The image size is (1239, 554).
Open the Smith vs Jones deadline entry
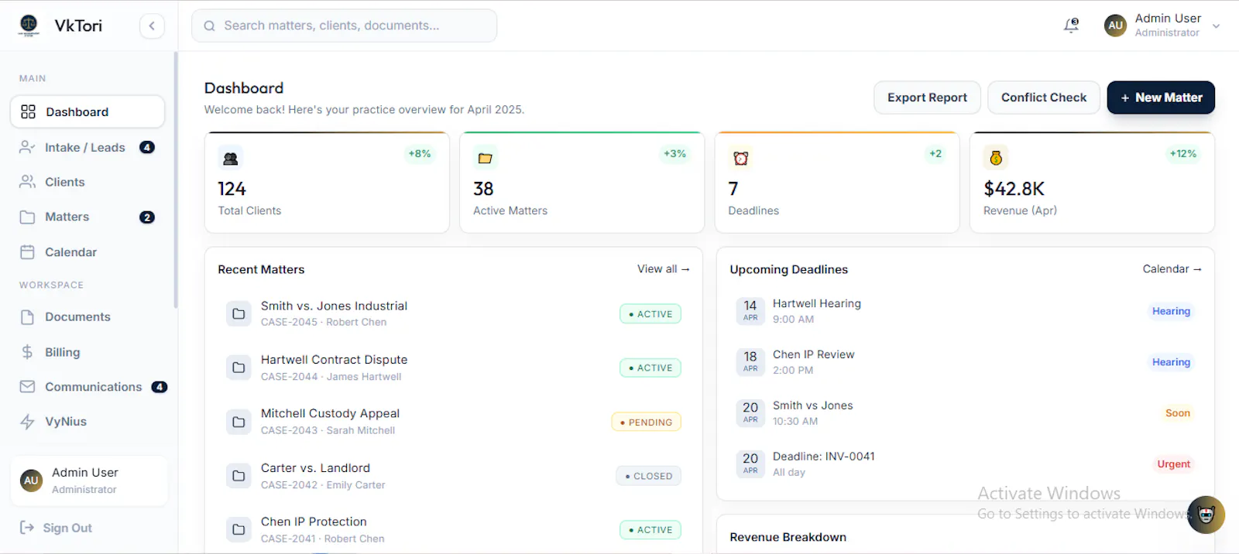tap(966, 413)
